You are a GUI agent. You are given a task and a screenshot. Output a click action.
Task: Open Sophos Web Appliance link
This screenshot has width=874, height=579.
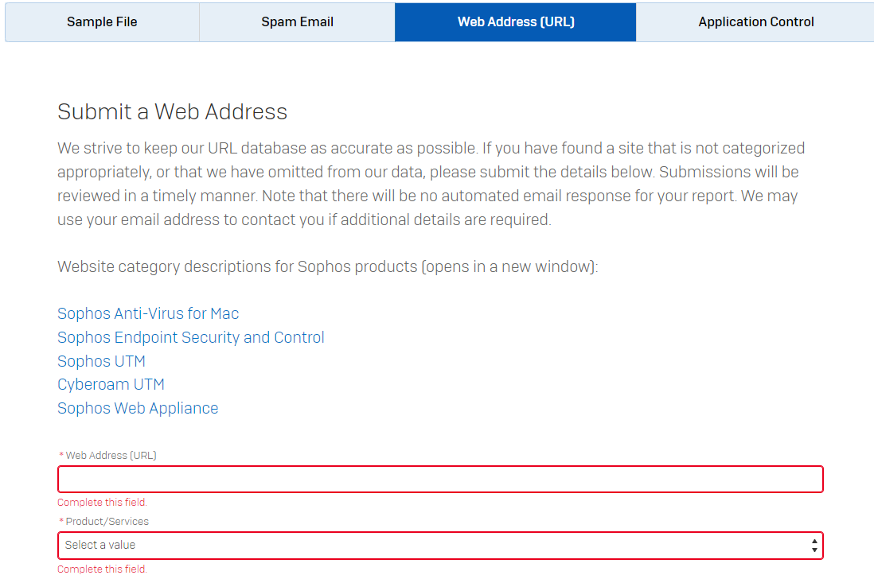[x=138, y=408]
